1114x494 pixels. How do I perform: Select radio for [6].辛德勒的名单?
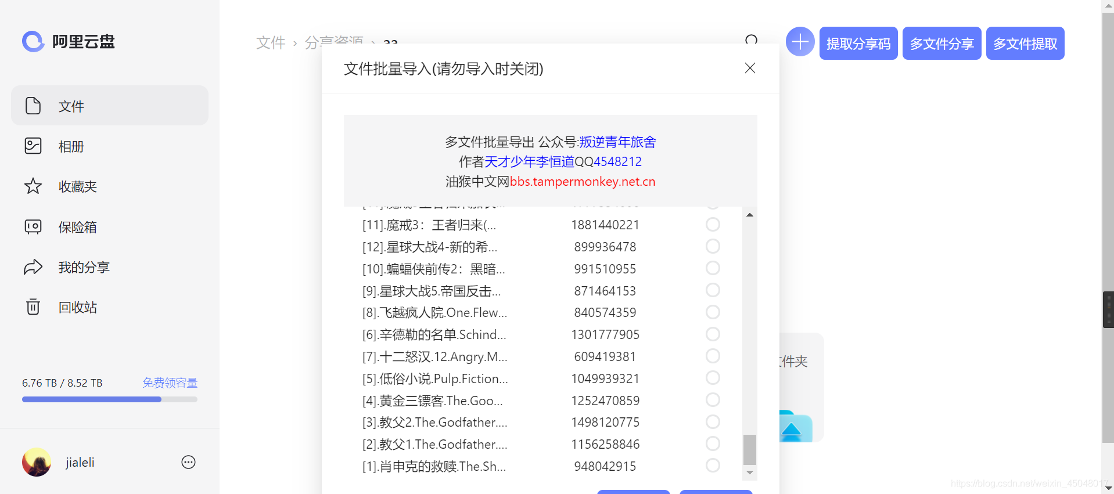tap(713, 334)
